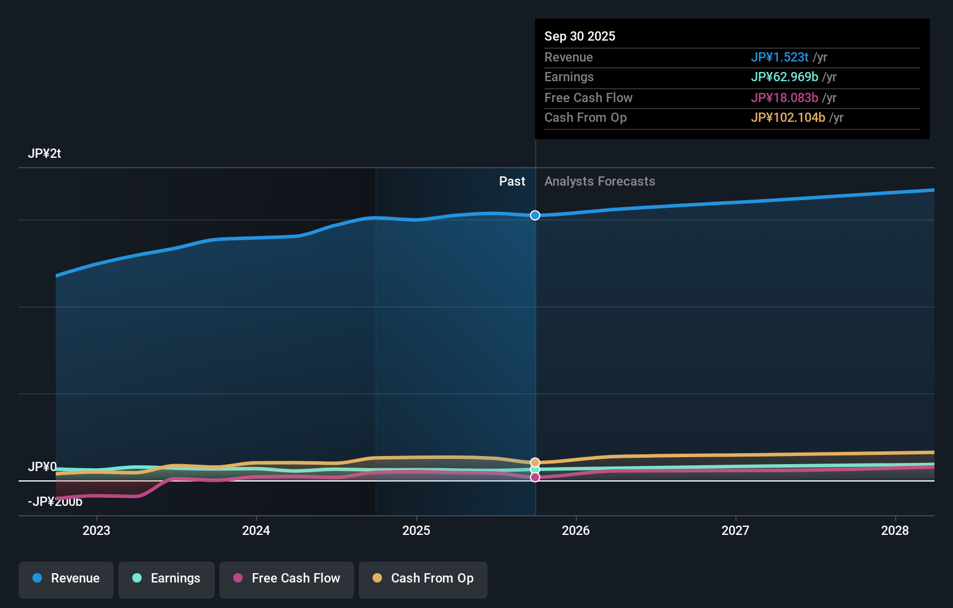Select the pink Free Cash Flow chart marker

point(535,477)
